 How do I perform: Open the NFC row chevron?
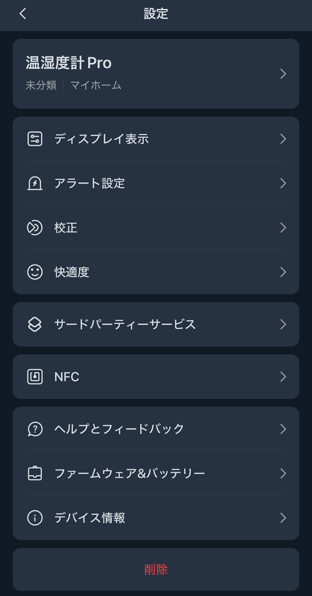point(283,377)
